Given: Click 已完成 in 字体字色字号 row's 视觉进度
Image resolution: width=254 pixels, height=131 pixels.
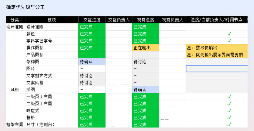Looking at the screenshot, I should (x=146, y=41).
